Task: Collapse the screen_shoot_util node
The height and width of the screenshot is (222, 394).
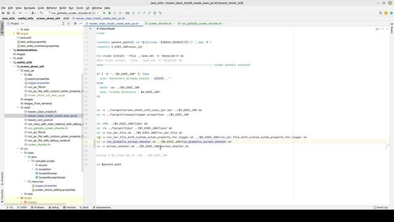Action: [x=14, y=67]
